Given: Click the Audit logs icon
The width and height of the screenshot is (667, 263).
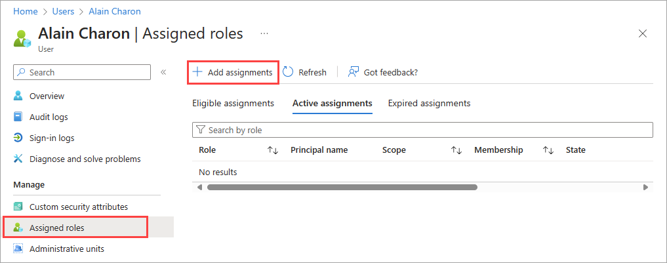Looking at the screenshot, I should point(18,117).
